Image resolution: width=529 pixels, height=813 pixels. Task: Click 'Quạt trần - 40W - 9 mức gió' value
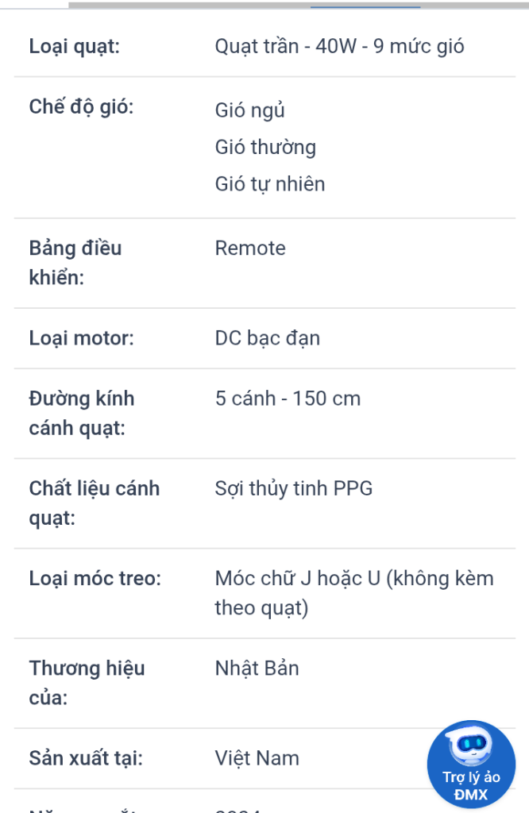(x=340, y=46)
